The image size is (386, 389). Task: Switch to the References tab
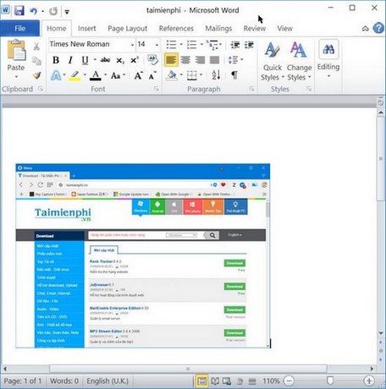(x=176, y=29)
